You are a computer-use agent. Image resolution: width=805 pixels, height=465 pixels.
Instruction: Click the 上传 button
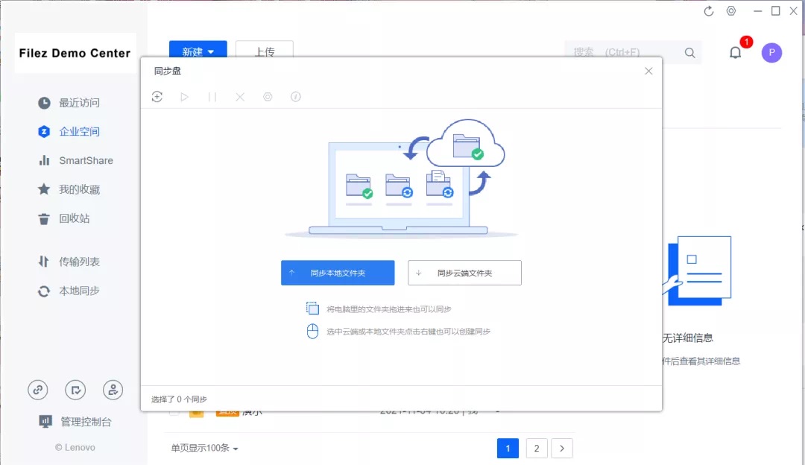point(265,48)
